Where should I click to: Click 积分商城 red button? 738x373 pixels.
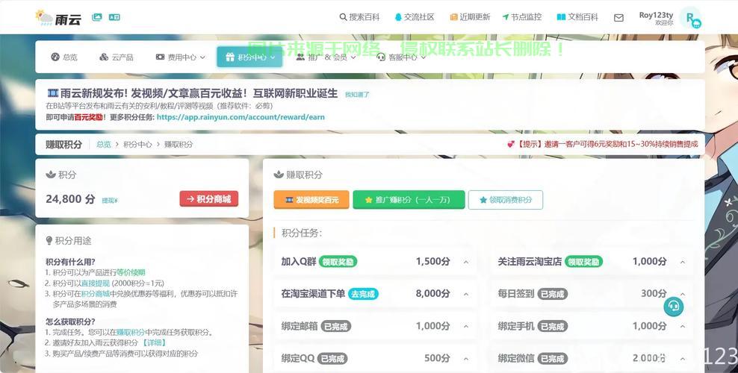tap(209, 199)
